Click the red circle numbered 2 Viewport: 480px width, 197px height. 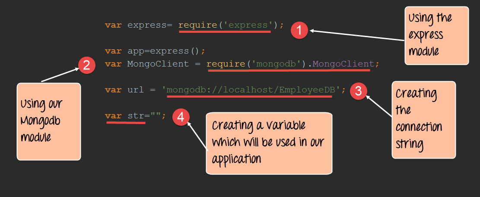(86, 65)
